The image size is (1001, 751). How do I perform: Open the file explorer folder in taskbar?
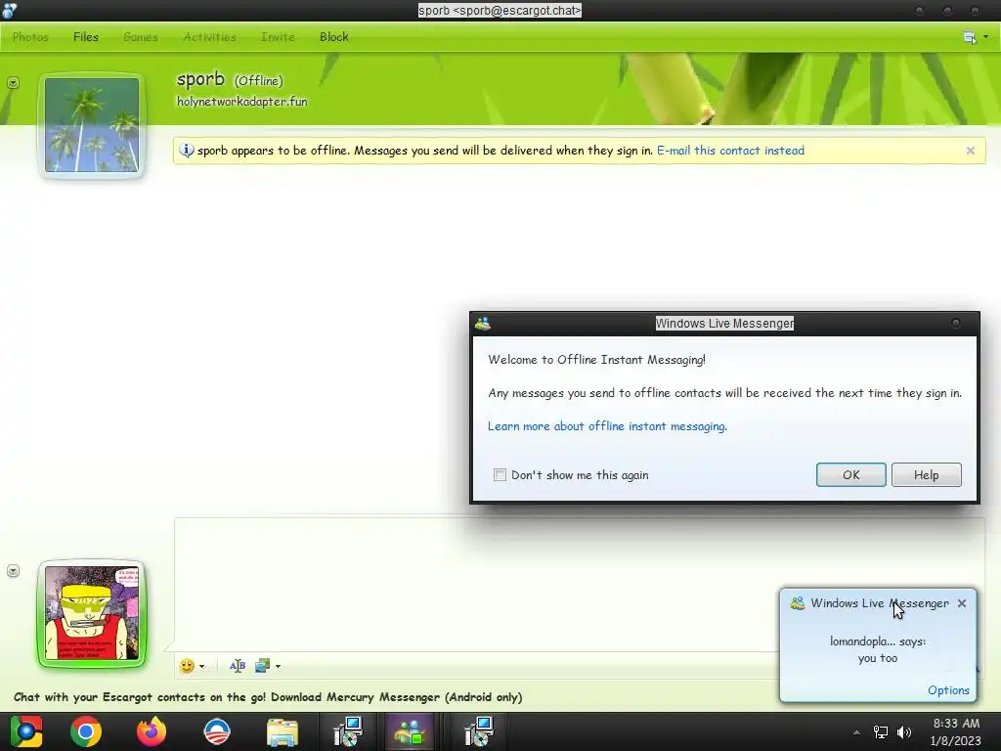coord(283,732)
